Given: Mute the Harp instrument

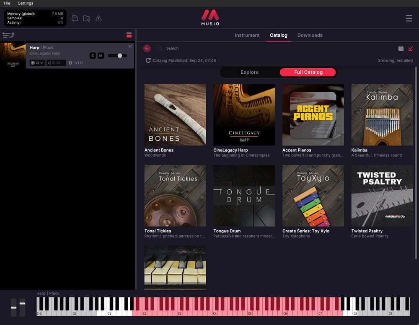Looking at the screenshot, I should [x=101, y=56].
